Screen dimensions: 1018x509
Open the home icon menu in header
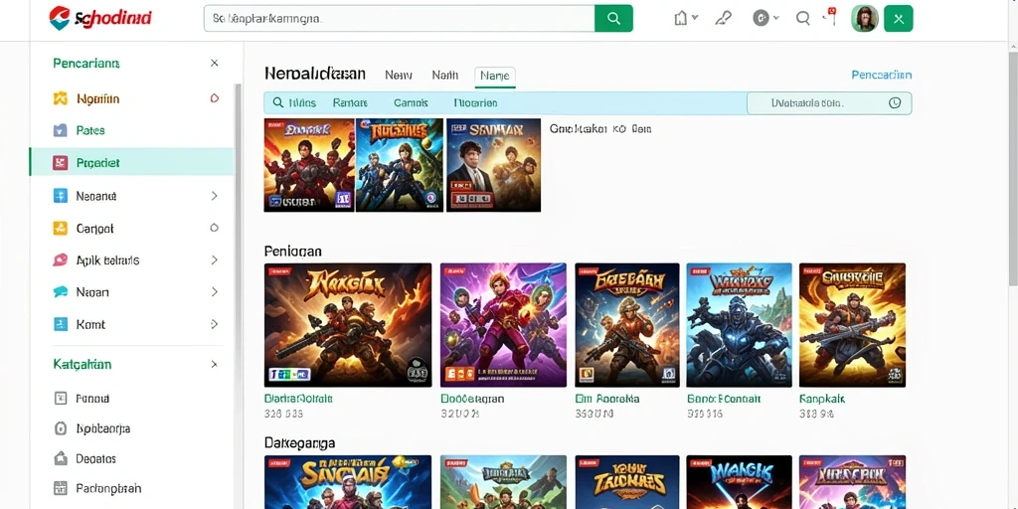pyautogui.click(x=686, y=18)
